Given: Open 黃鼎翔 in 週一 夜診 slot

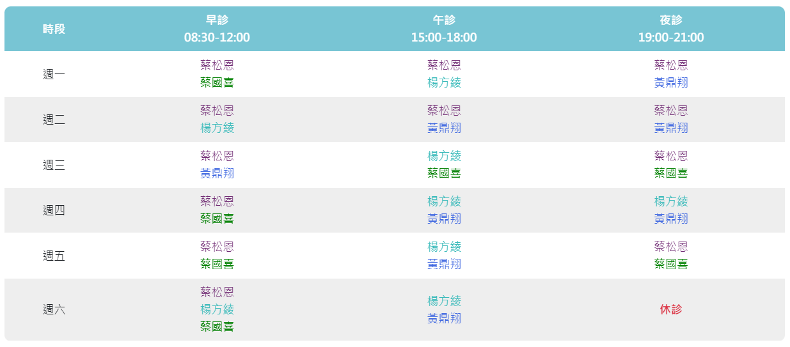Looking at the screenshot, I should click(671, 82).
